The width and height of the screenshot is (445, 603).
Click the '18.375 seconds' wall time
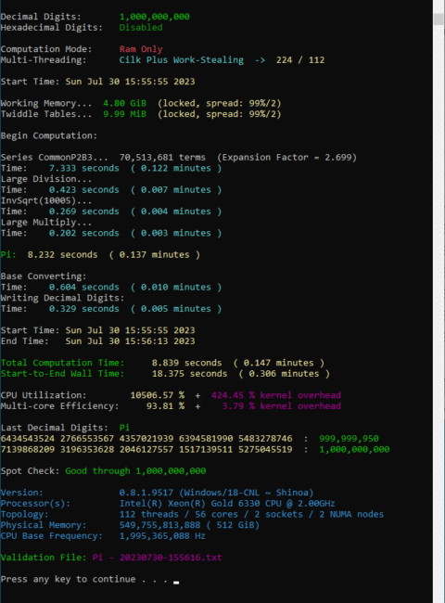click(189, 374)
